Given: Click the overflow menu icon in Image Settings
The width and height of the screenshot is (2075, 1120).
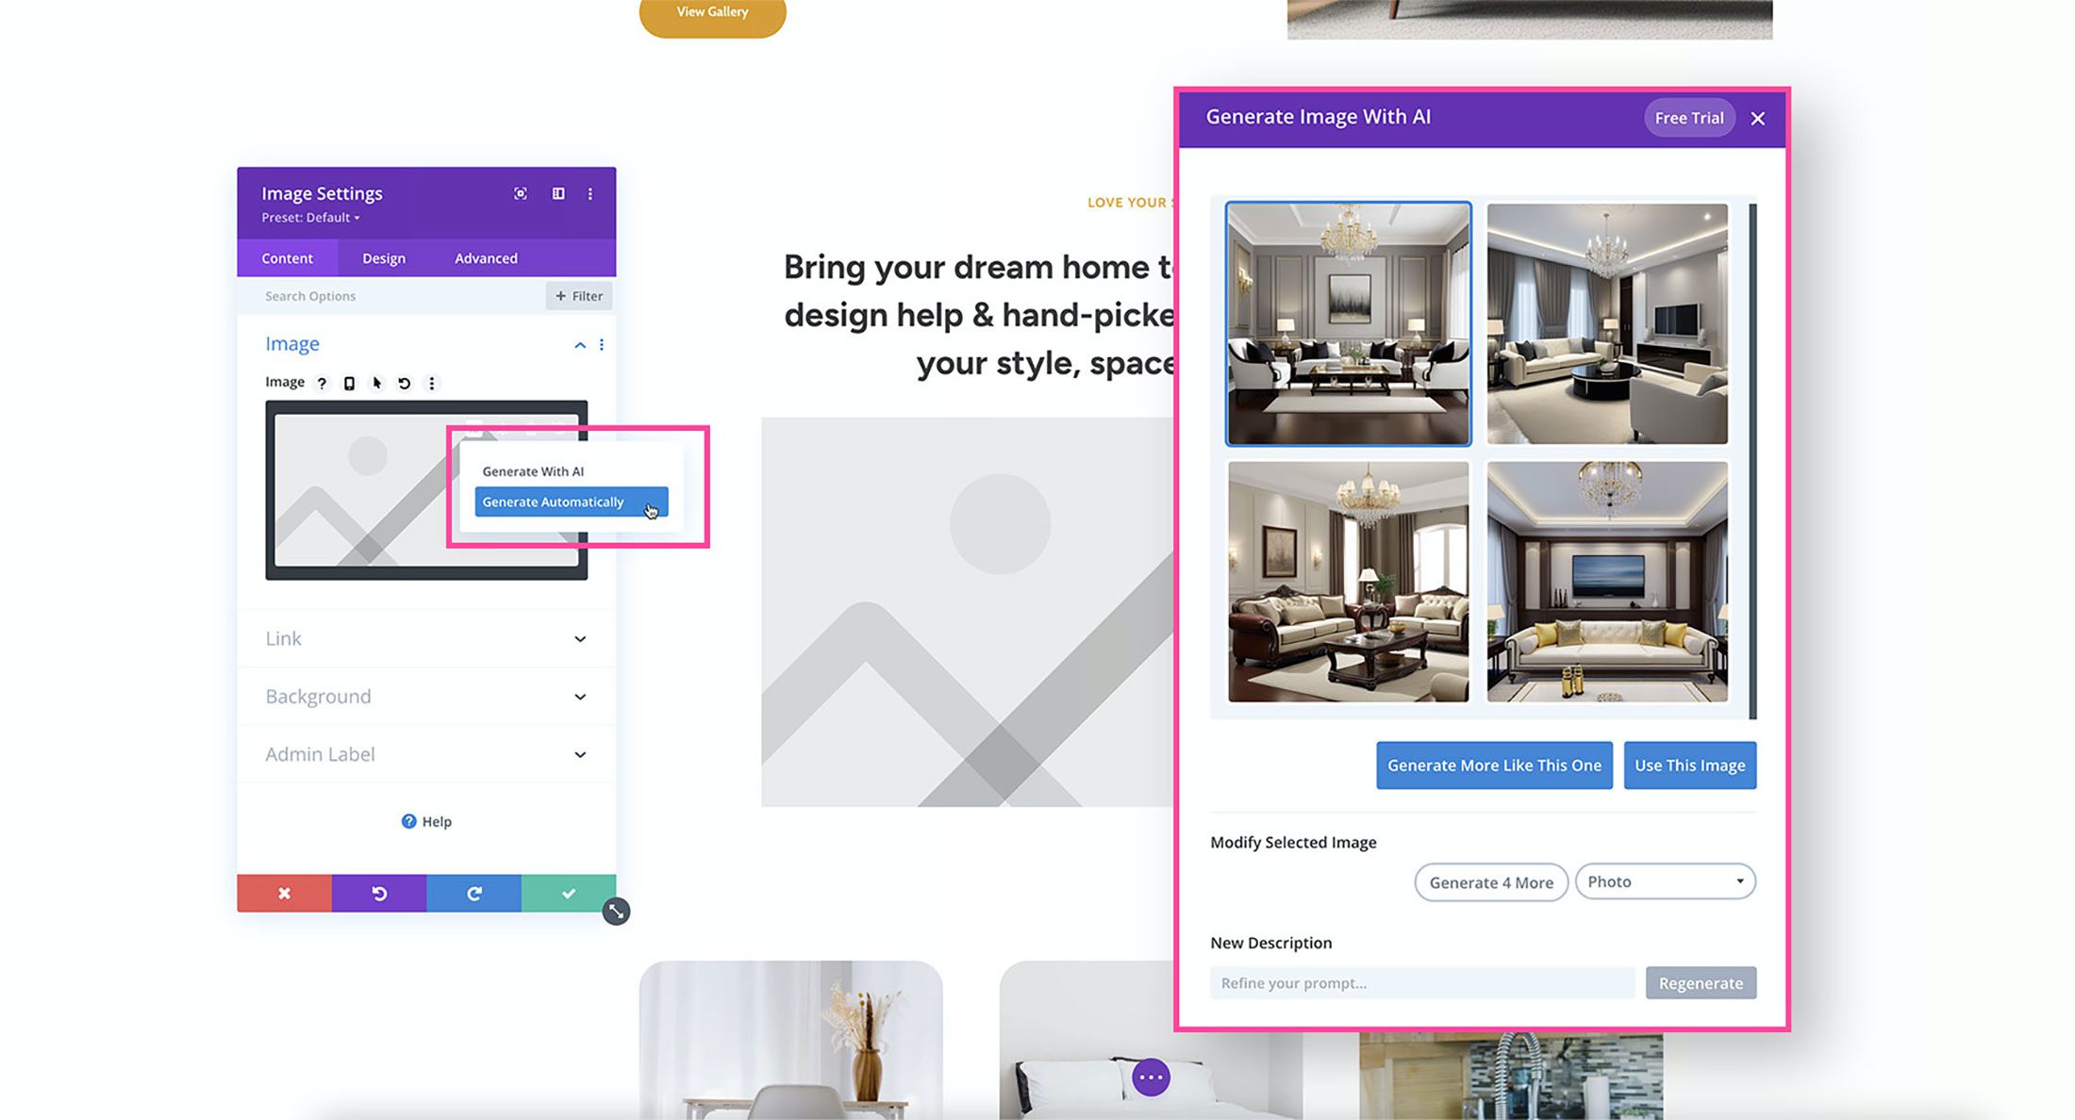Looking at the screenshot, I should [589, 193].
